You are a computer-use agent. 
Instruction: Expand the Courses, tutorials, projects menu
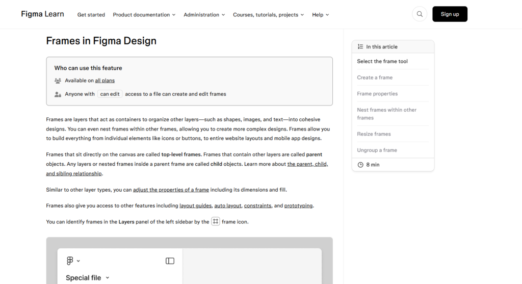click(268, 15)
